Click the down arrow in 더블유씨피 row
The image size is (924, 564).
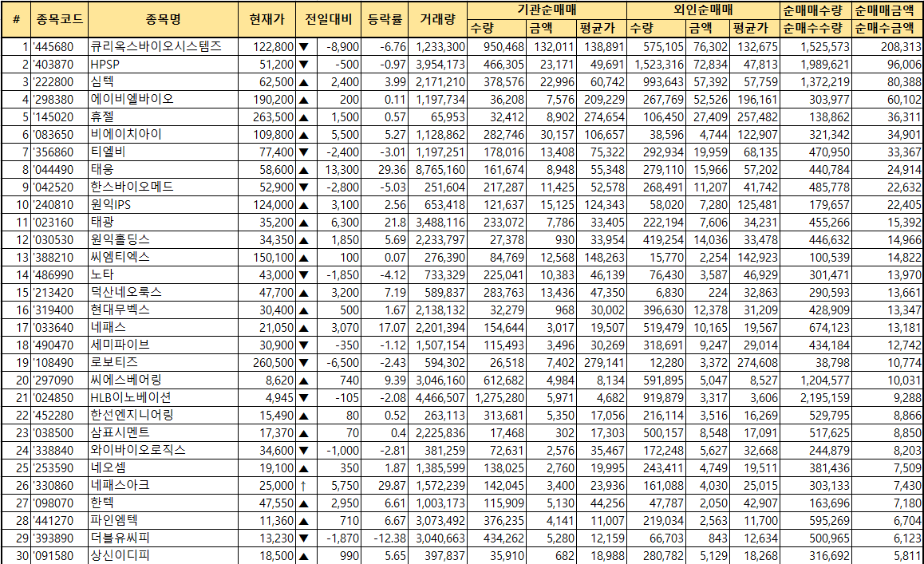[x=303, y=538]
